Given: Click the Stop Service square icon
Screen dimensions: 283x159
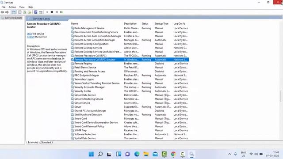Looking at the screenshot, I should 52,12.
